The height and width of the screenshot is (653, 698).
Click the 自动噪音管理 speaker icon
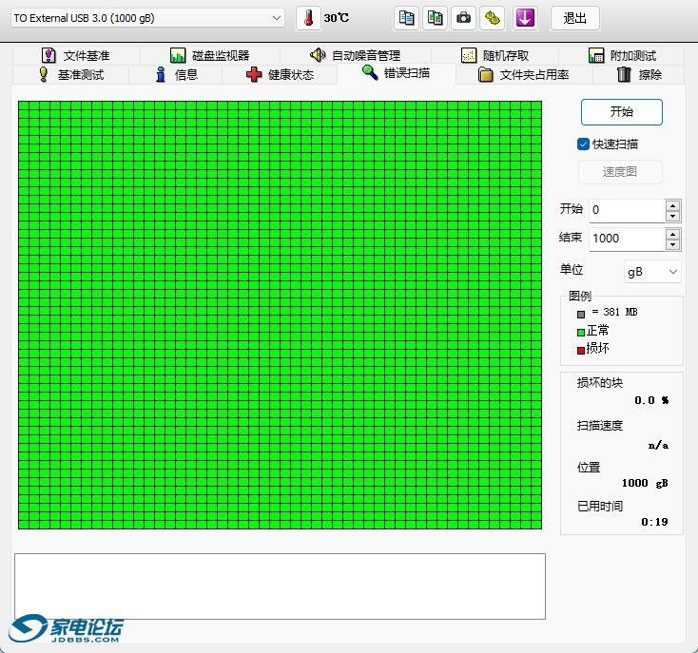pyautogui.click(x=318, y=55)
